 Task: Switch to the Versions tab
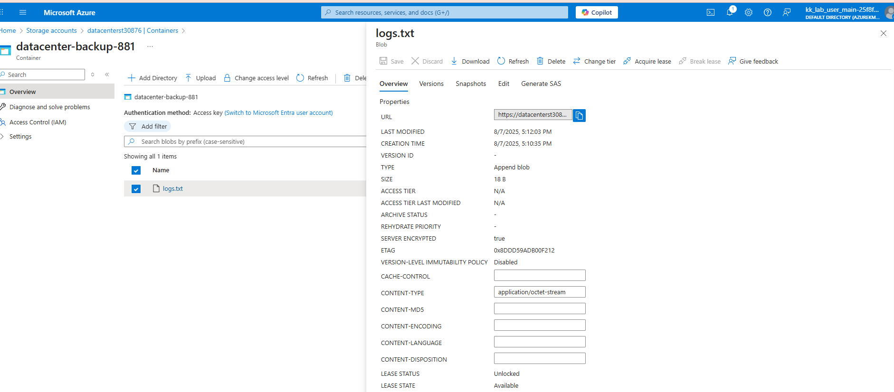tap(431, 84)
